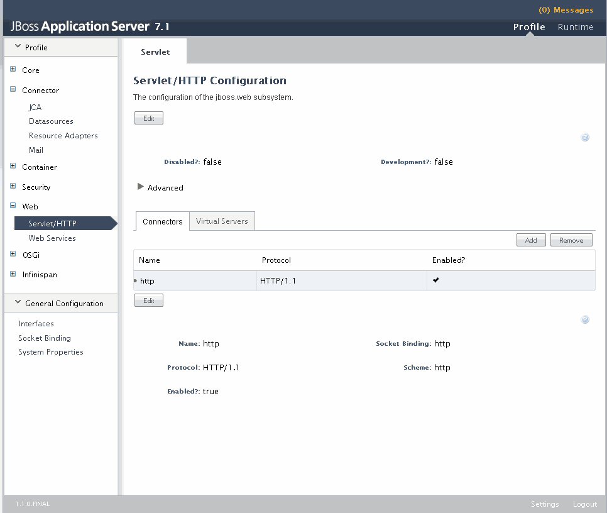Click the Core label in tree
The height and width of the screenshot is (513, 607).
(31, 70)
